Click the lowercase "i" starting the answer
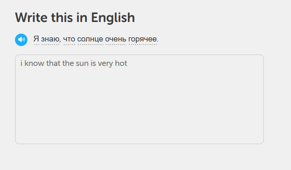The width and height of the screenshot is (291, 170). click(x=21, y=64)
